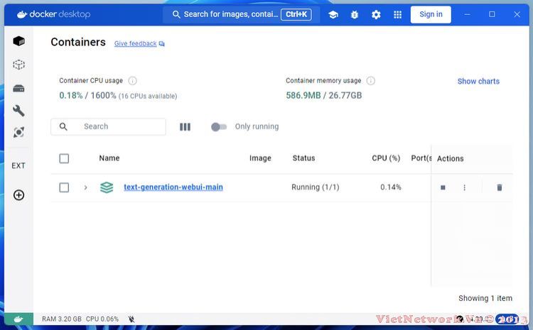
Task: Click the Show charts link
Action: 478,82
